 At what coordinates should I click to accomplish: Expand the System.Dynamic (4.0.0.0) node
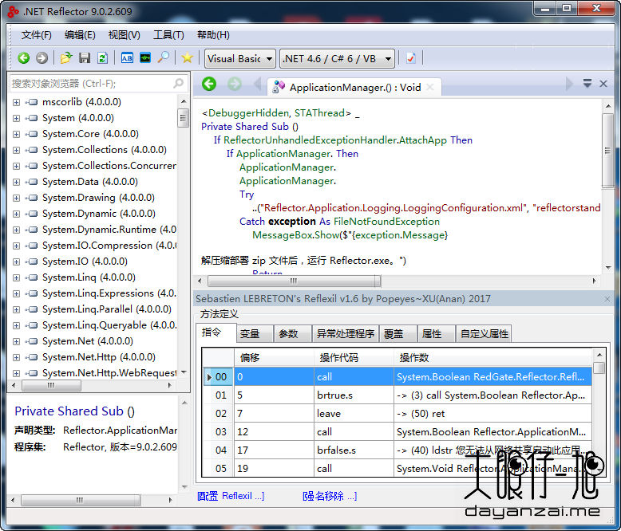[16, 214]
